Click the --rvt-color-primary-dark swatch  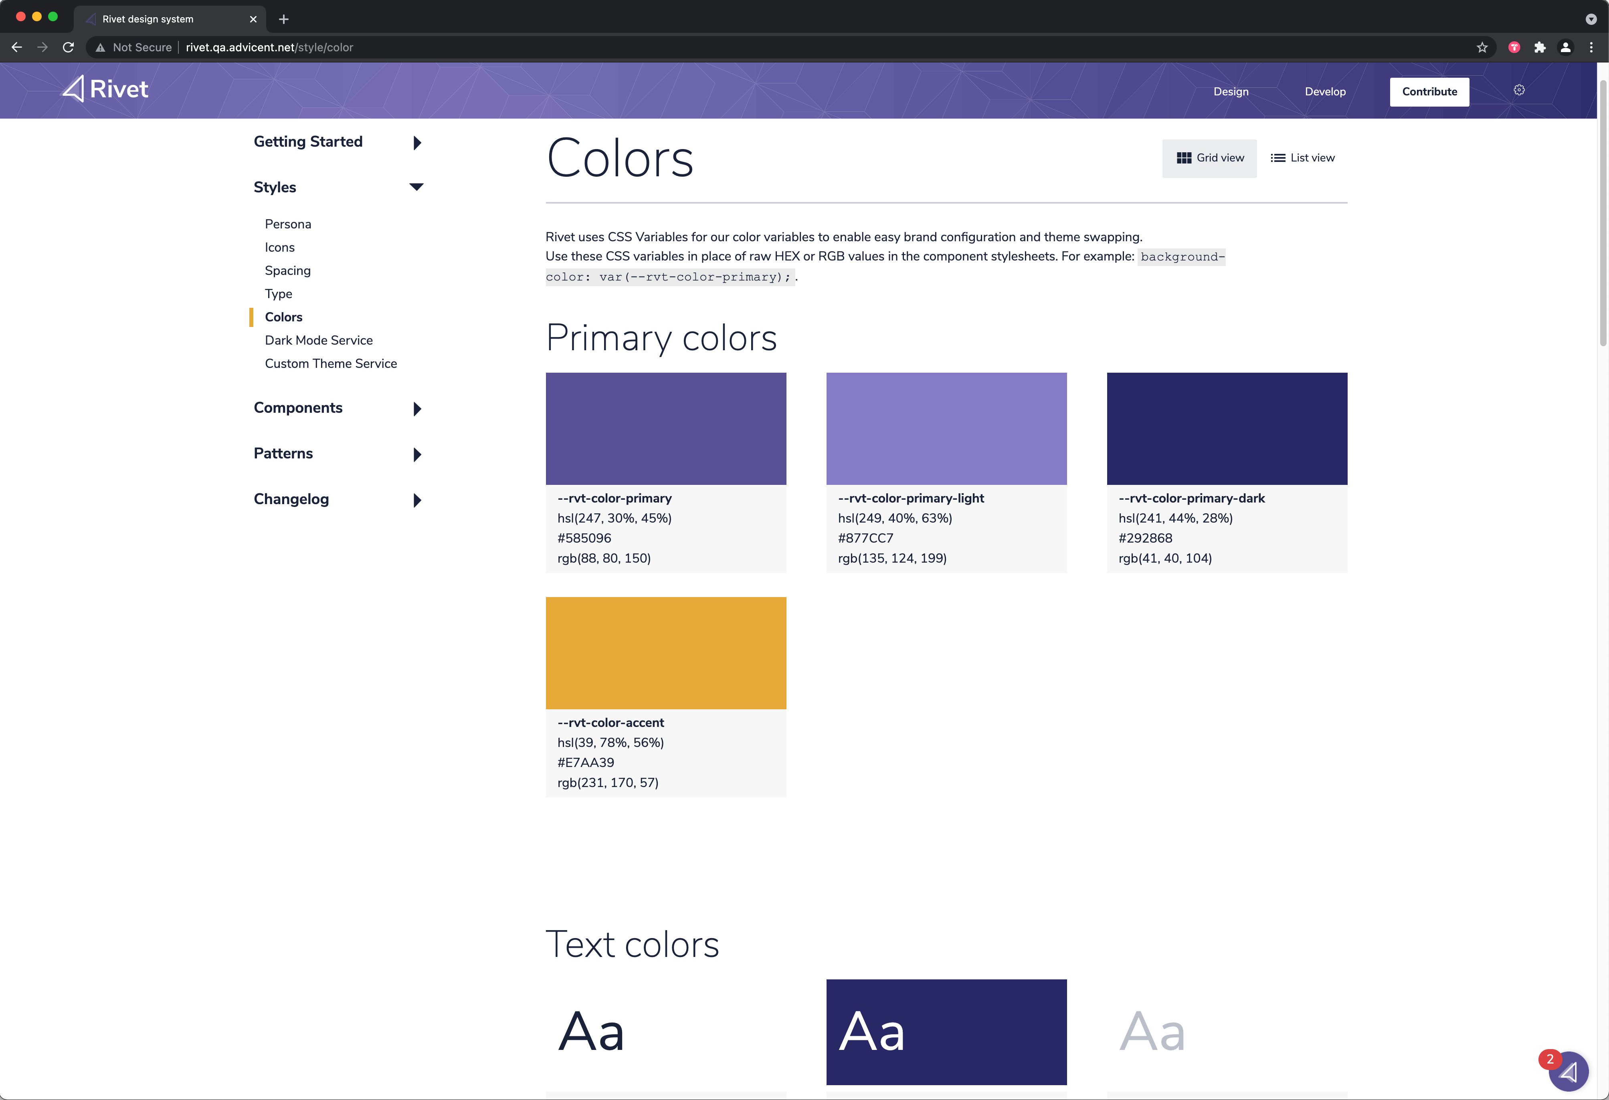coord(1227,428)
